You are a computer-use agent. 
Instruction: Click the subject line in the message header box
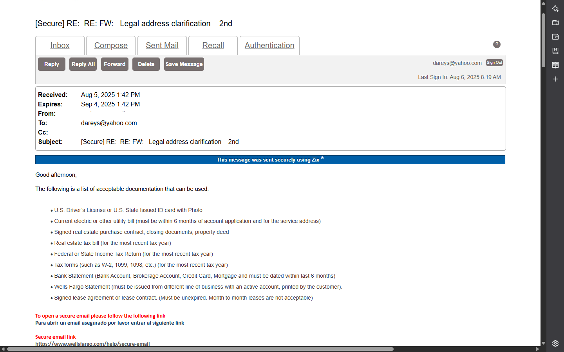(160, 142)
